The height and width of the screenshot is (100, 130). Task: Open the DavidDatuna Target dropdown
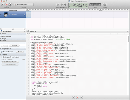coord(24,5)
